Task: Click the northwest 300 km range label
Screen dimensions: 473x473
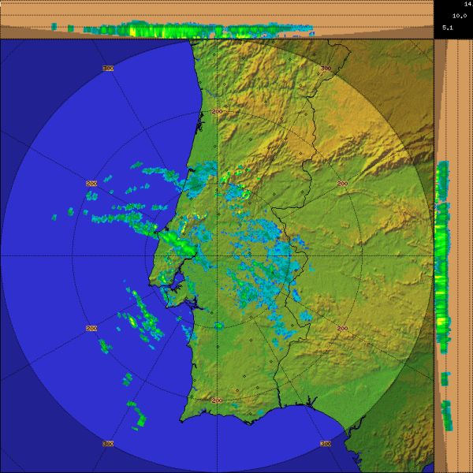Action: pyautogui.click(x=108, y=69)
